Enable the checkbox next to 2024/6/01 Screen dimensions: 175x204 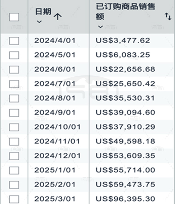point(14,69)
